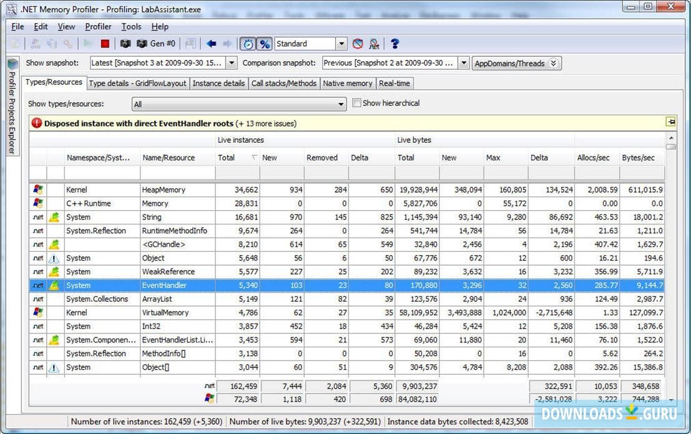Switch to the Native memory tab

click(x=348, y=83)
